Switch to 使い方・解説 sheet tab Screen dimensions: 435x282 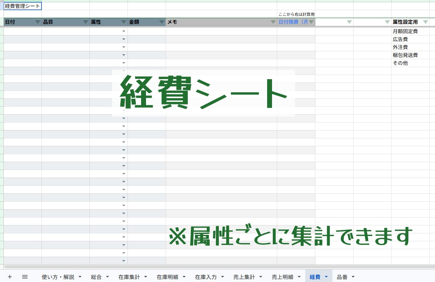pos(58,277)
